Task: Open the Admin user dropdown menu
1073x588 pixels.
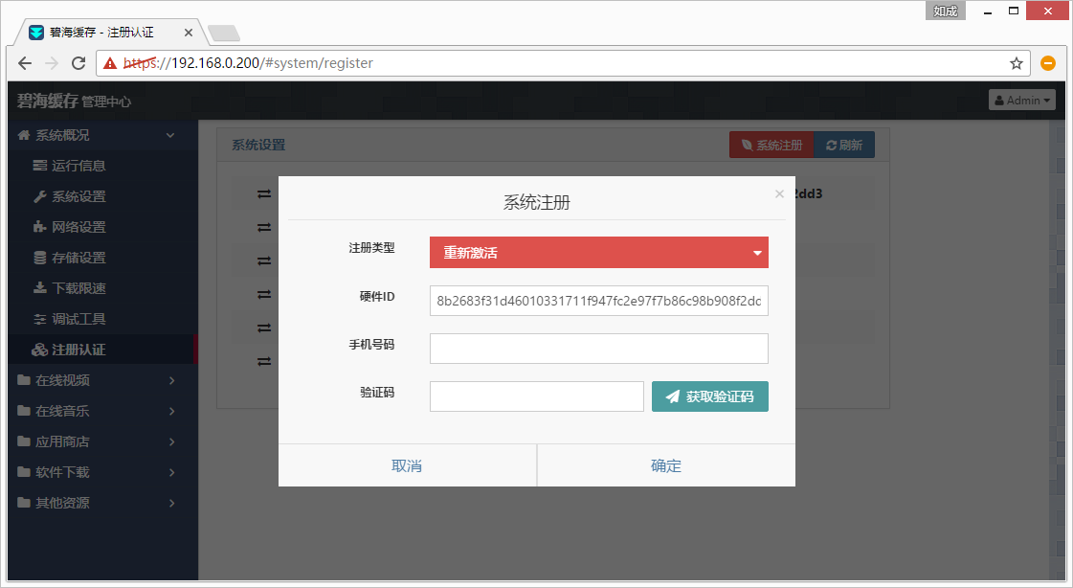Action: tap(1021, 100)
